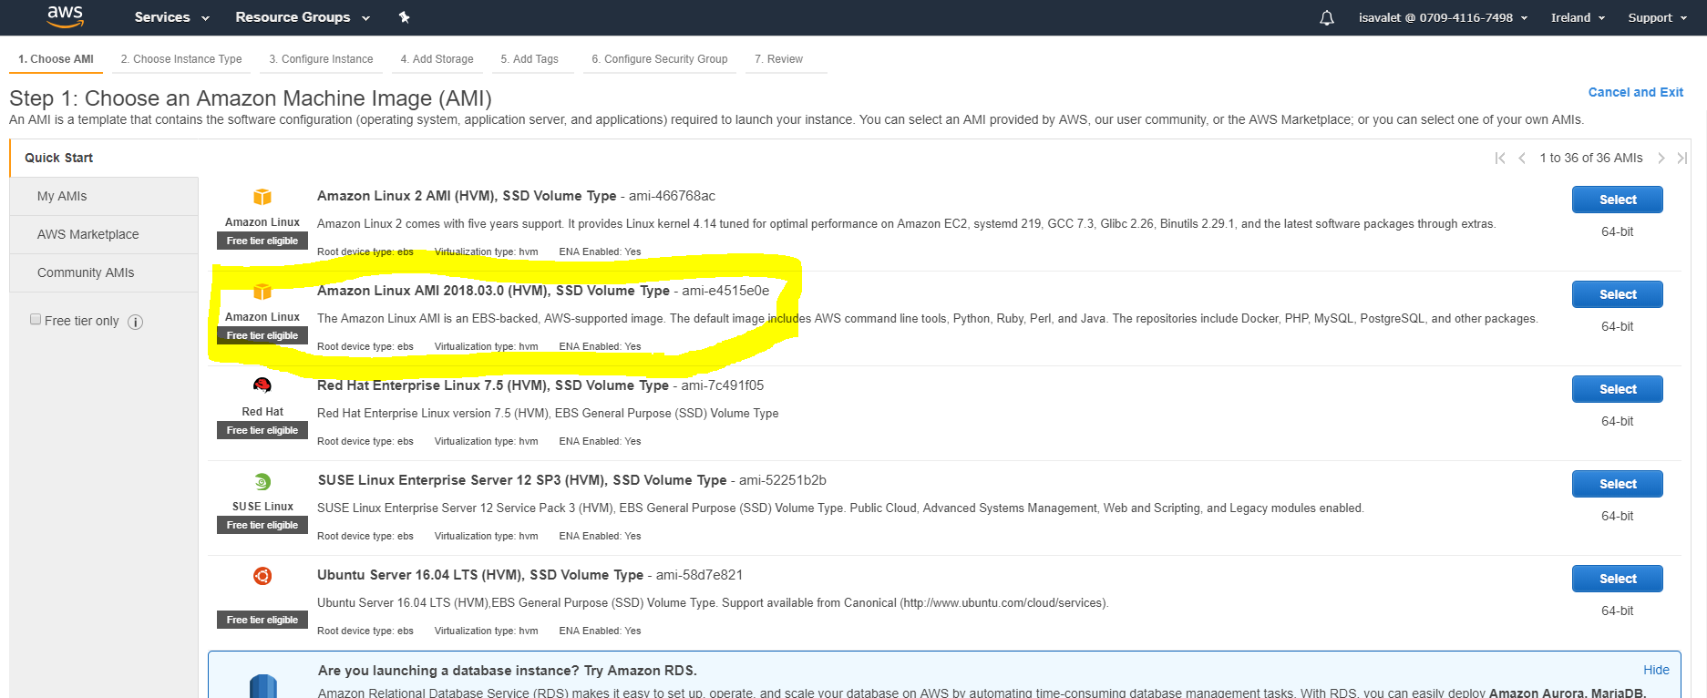The image size is (1707, 698).
Task: Open the Ireland region dropdown
Action: (1578, 17)
